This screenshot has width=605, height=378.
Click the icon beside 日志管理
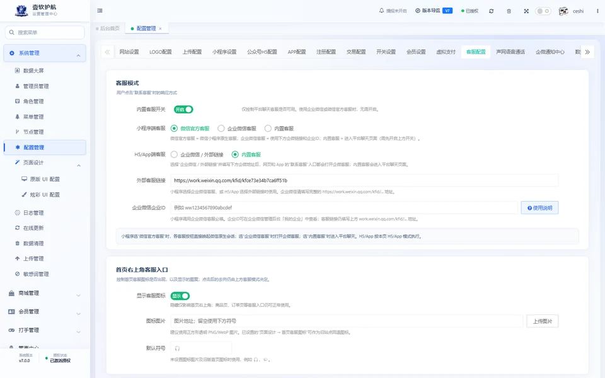tap(17, 213)
